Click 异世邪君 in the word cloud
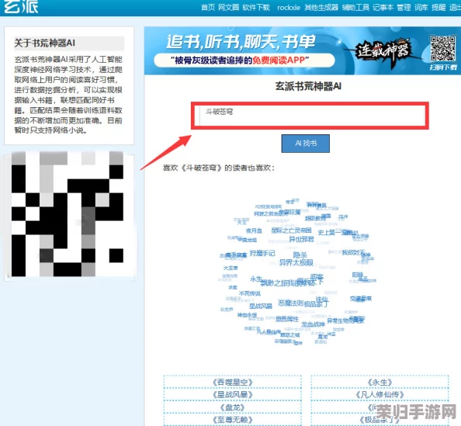Screen dimensions: 461x426 [x=301, y=239]
